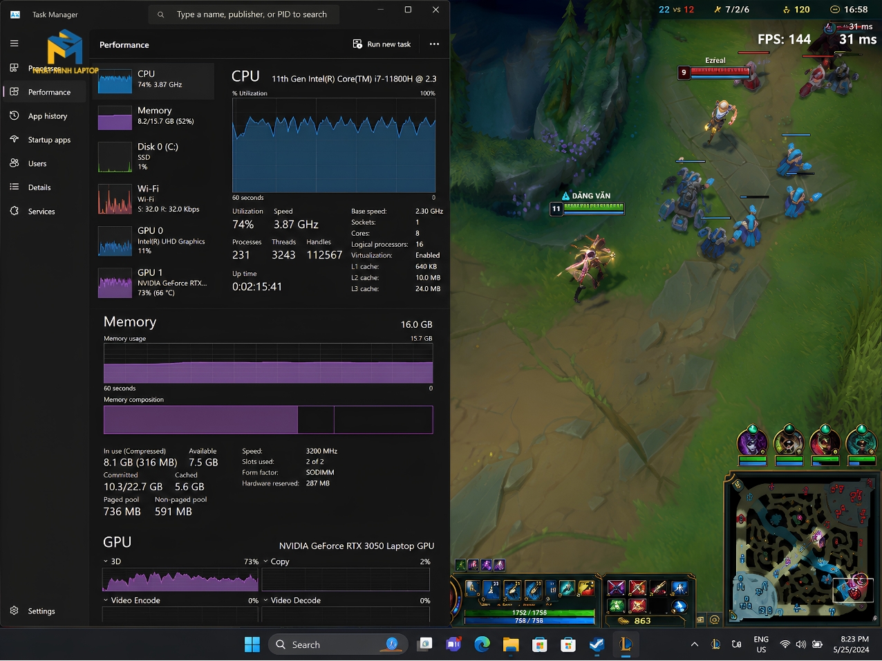
Task: Open the Windows Start menu
Action: (252, 644)
